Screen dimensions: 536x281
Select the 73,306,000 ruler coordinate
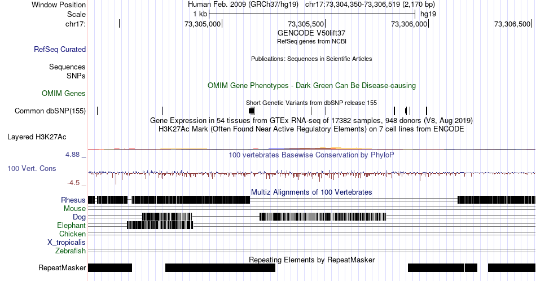pyautogui.click(x=409, y=24)
